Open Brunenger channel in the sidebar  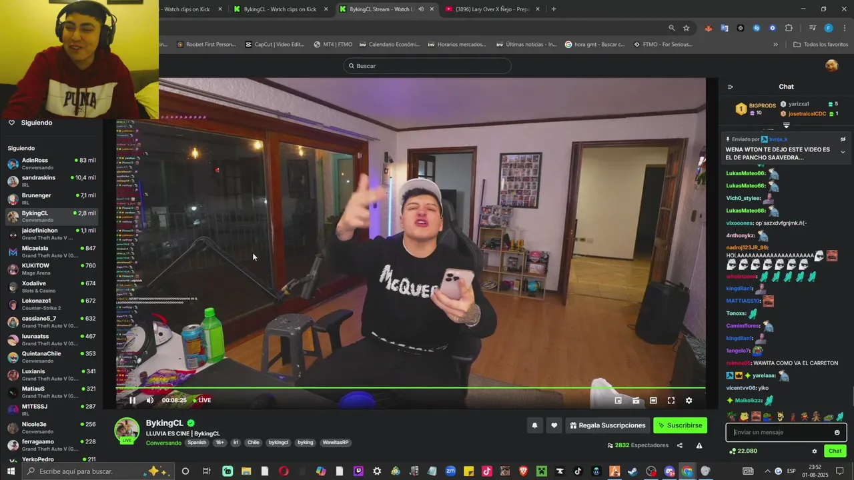[51, 199]
